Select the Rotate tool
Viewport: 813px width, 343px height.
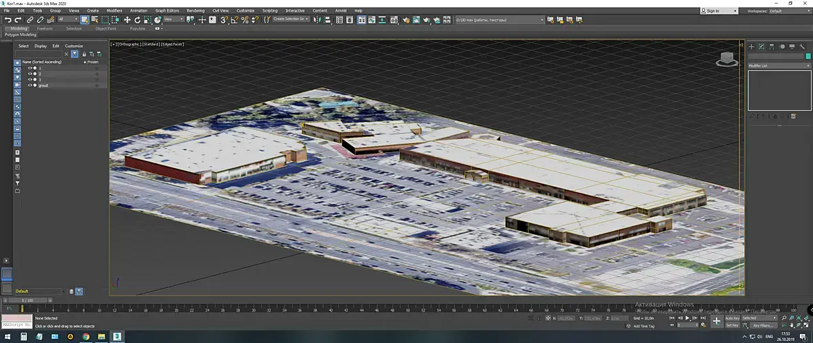[137, 20]
